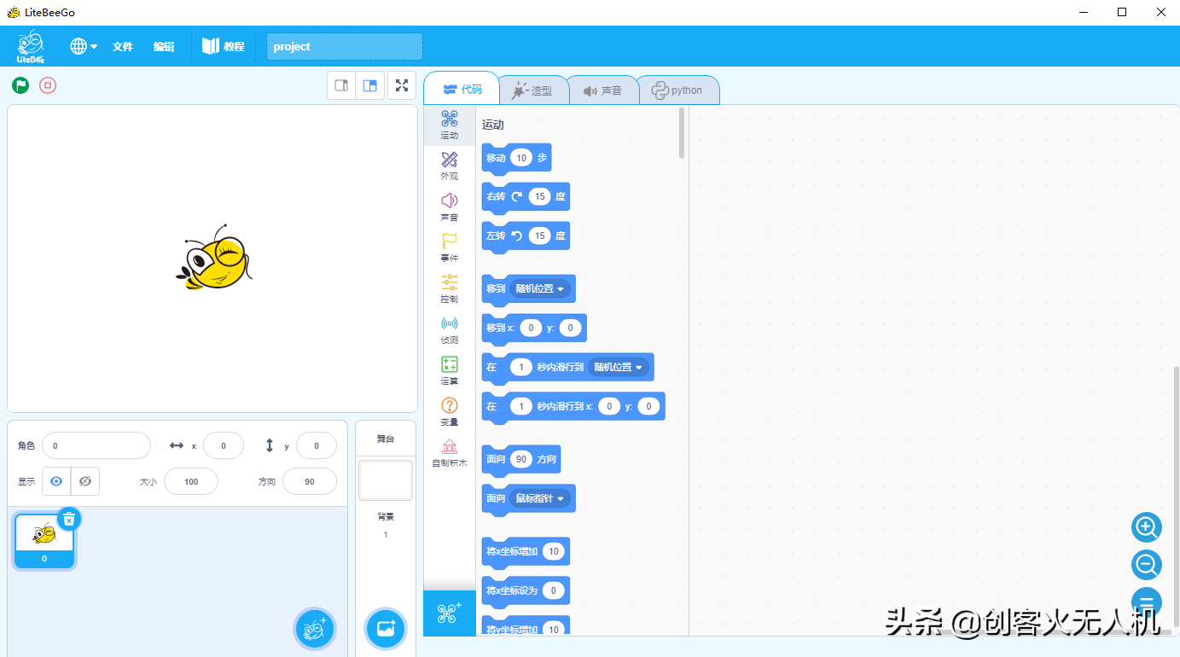Zoom out the code workspace
The height and width of the screenshot is (657, 1180).
click(x=1146, y=564)
